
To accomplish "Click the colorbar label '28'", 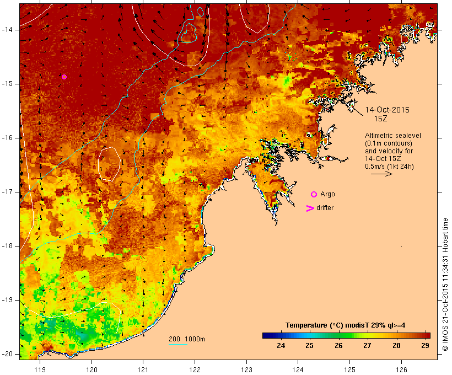I will pos(396,346).
